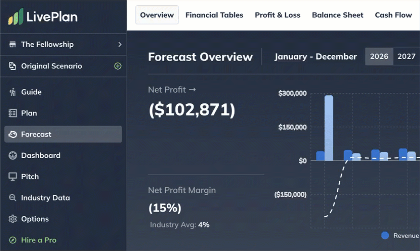The height and width of the screenshot is (251, 420).
Task: Click the ($150,000) axis label
Action: coord(290,194)
